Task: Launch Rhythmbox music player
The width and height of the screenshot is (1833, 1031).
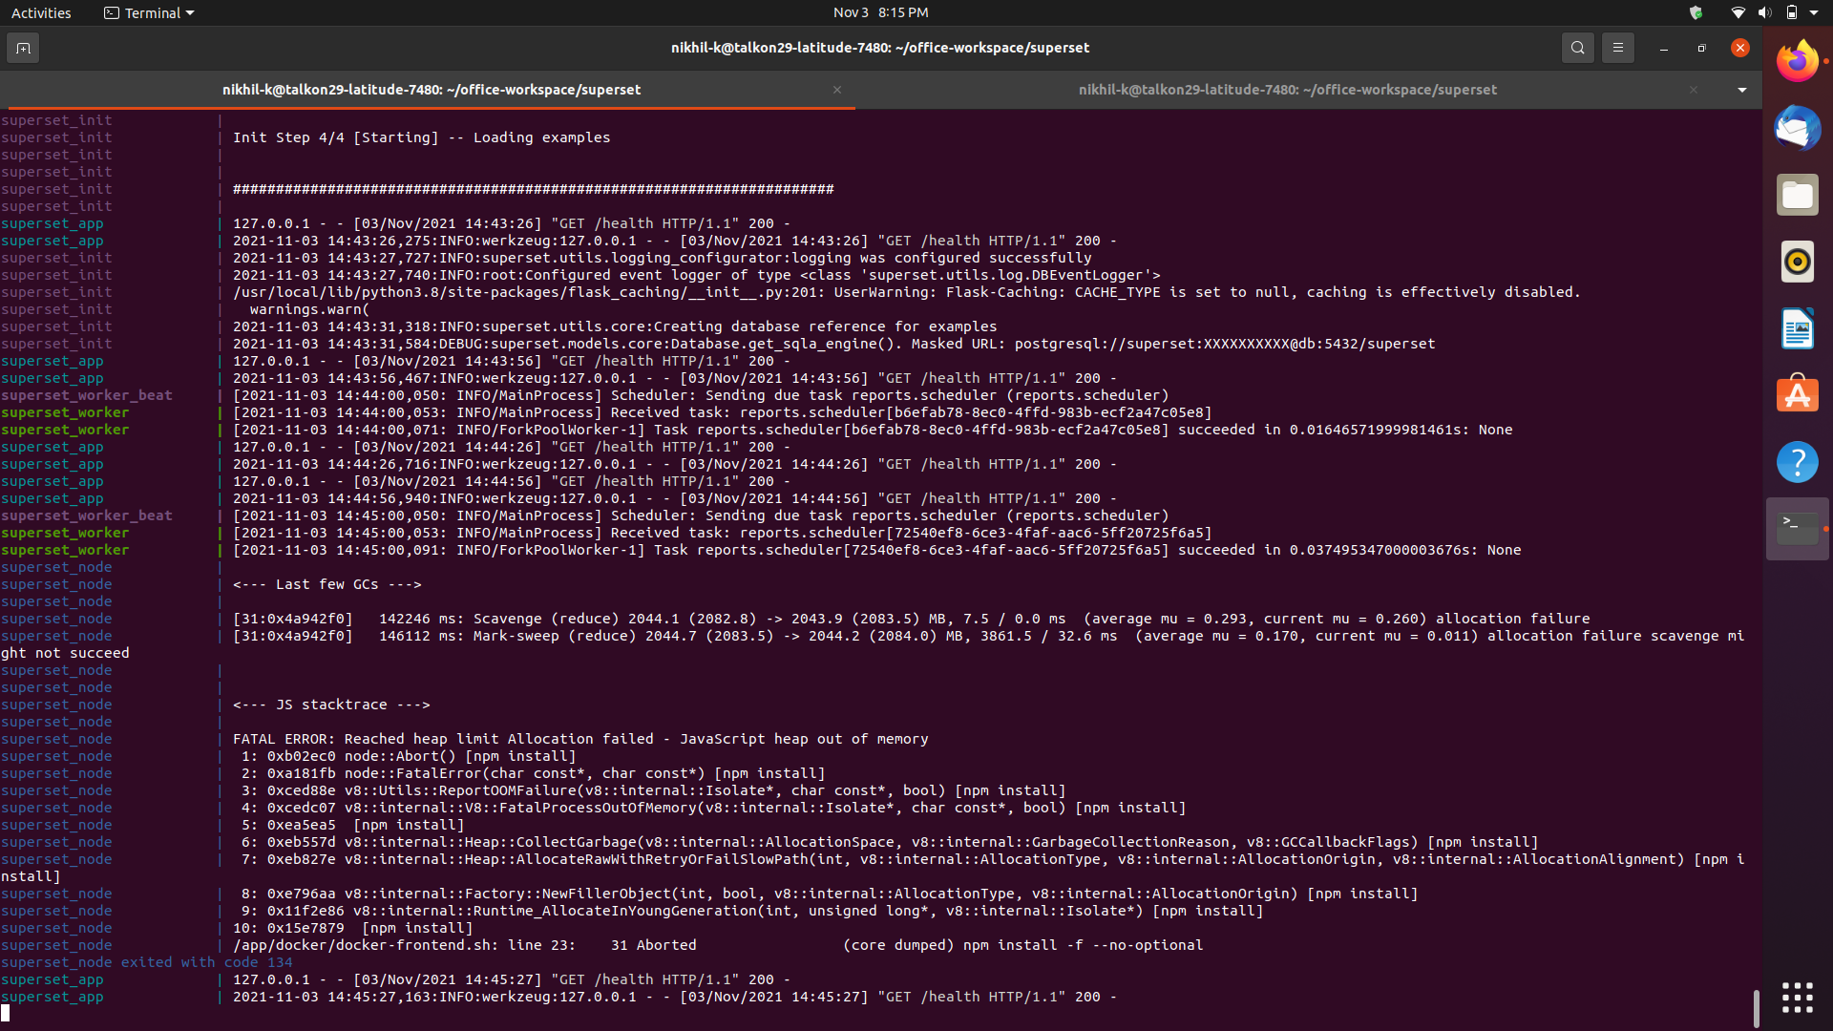Action: point(1797,262)
